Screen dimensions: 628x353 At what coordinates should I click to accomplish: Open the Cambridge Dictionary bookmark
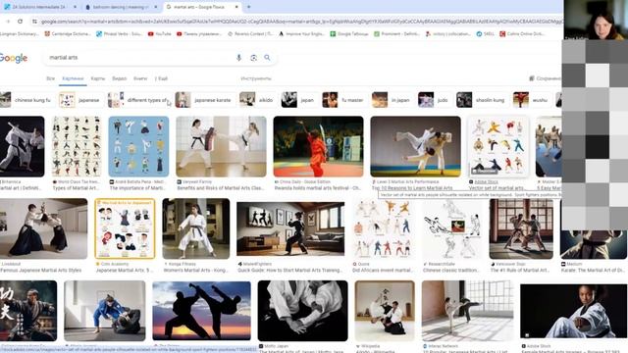[68, 34]
